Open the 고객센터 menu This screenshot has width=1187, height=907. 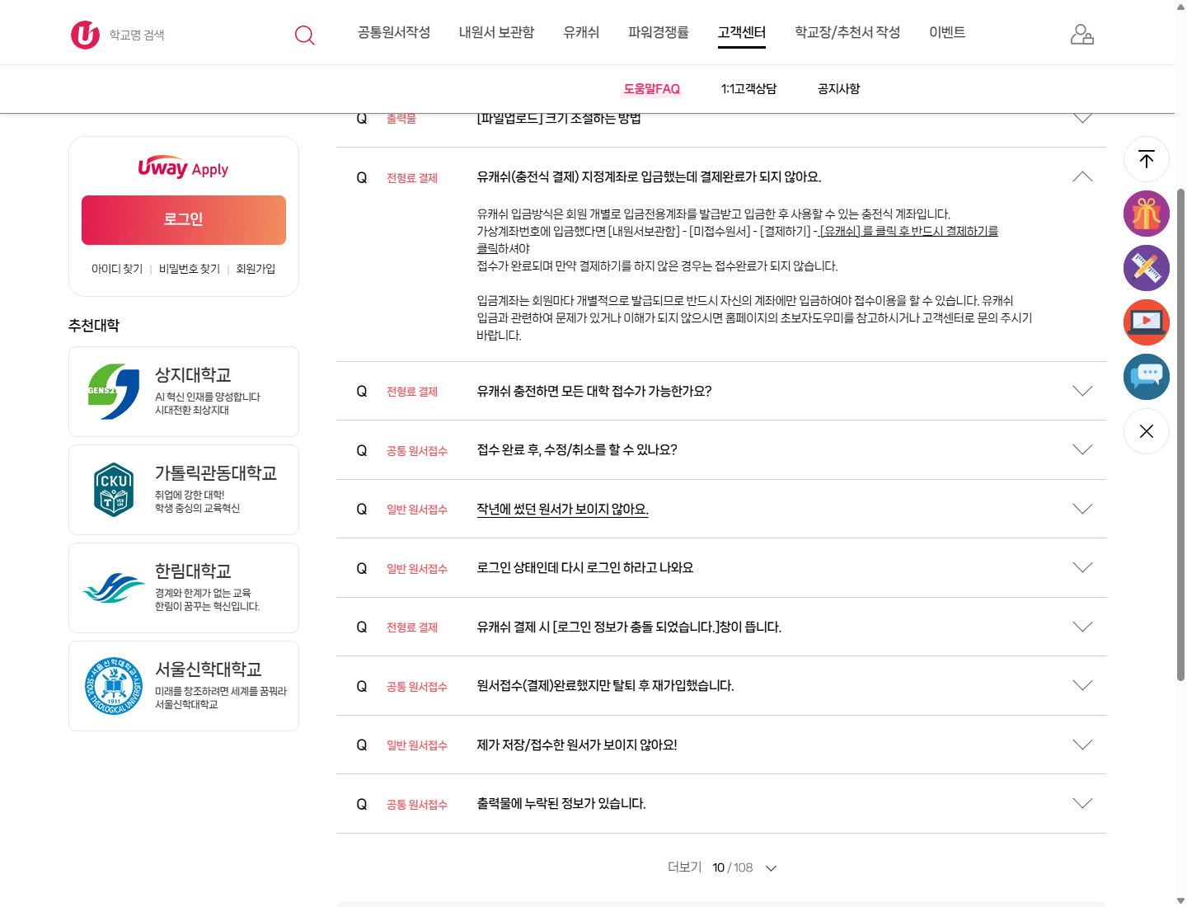coord(742,32)
